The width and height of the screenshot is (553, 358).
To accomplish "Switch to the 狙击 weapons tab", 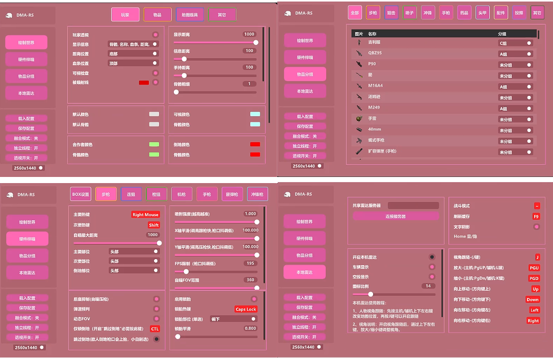I will [390, 12].
